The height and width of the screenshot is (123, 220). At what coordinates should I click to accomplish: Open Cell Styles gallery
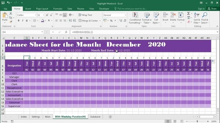coord(156,18)
